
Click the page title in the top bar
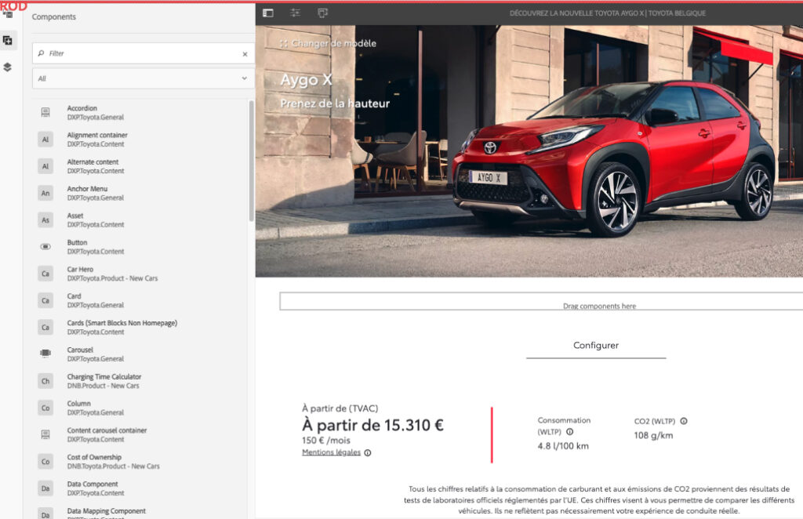click(x=608, y=13)
